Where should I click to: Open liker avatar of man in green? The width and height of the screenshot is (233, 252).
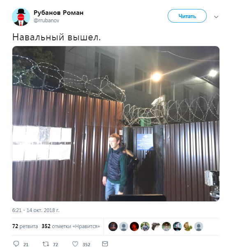[145, 226]
